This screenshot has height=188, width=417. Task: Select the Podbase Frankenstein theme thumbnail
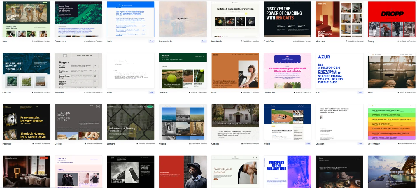click(x=26, y=122)
